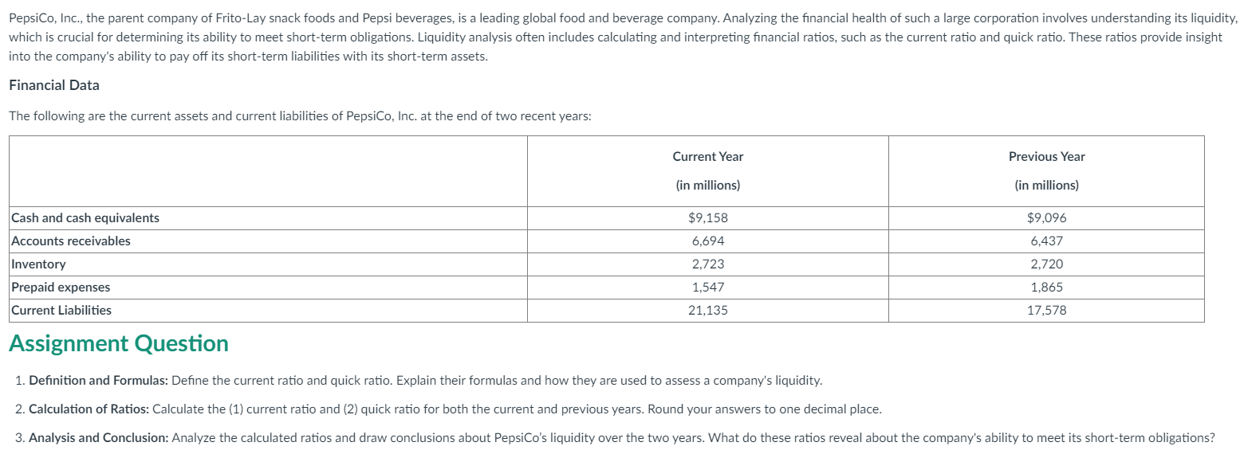This screenshot has width=1244, height=454.
Task: Click the "Current Year" column header
Action: 707,157
